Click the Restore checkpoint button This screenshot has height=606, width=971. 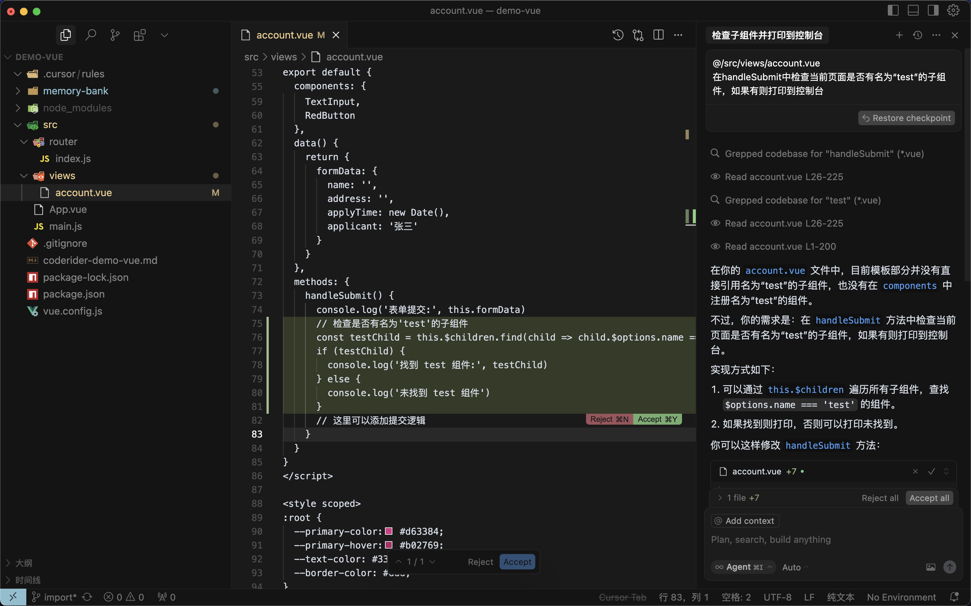tap(906, 118)
